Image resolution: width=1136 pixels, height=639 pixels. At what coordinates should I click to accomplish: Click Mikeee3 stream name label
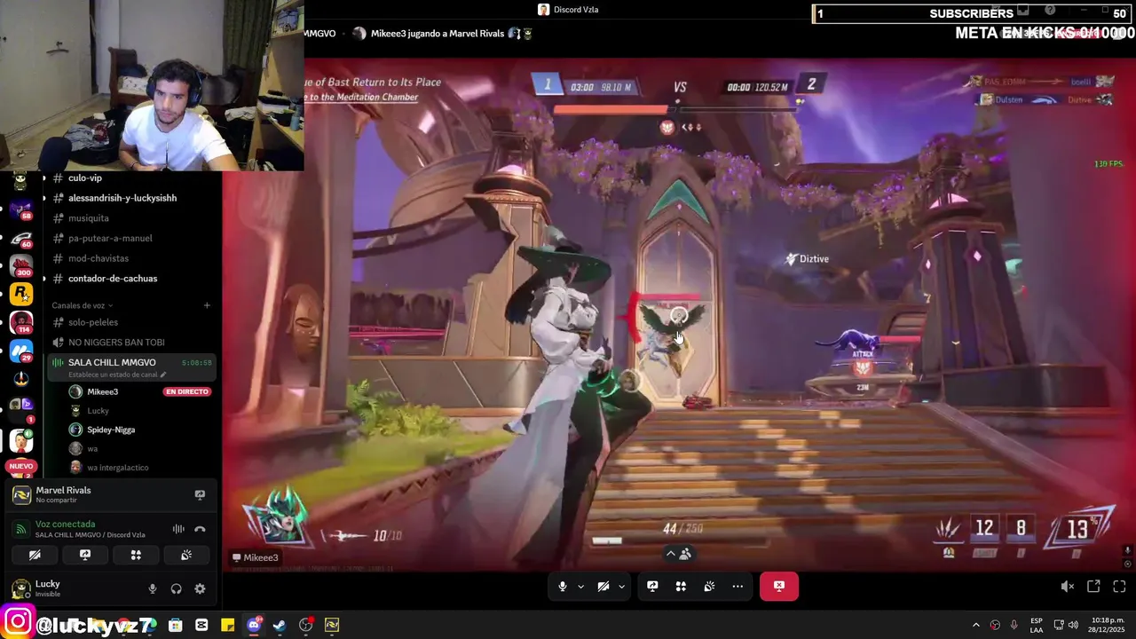tap(255, 557)
